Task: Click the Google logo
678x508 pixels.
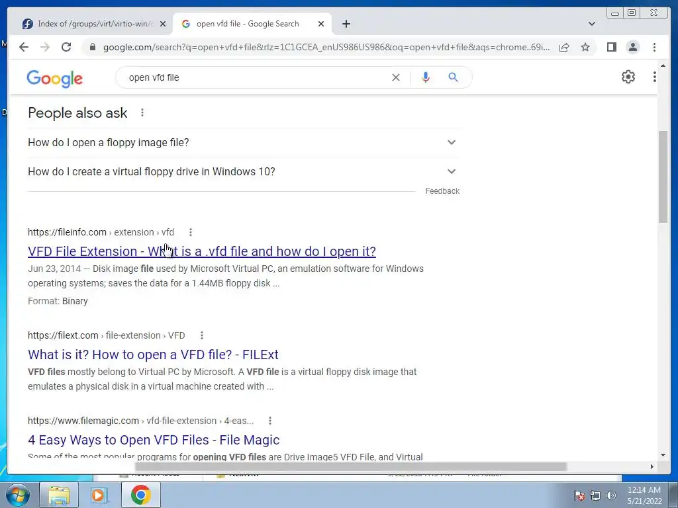Action: click(54, 79)
